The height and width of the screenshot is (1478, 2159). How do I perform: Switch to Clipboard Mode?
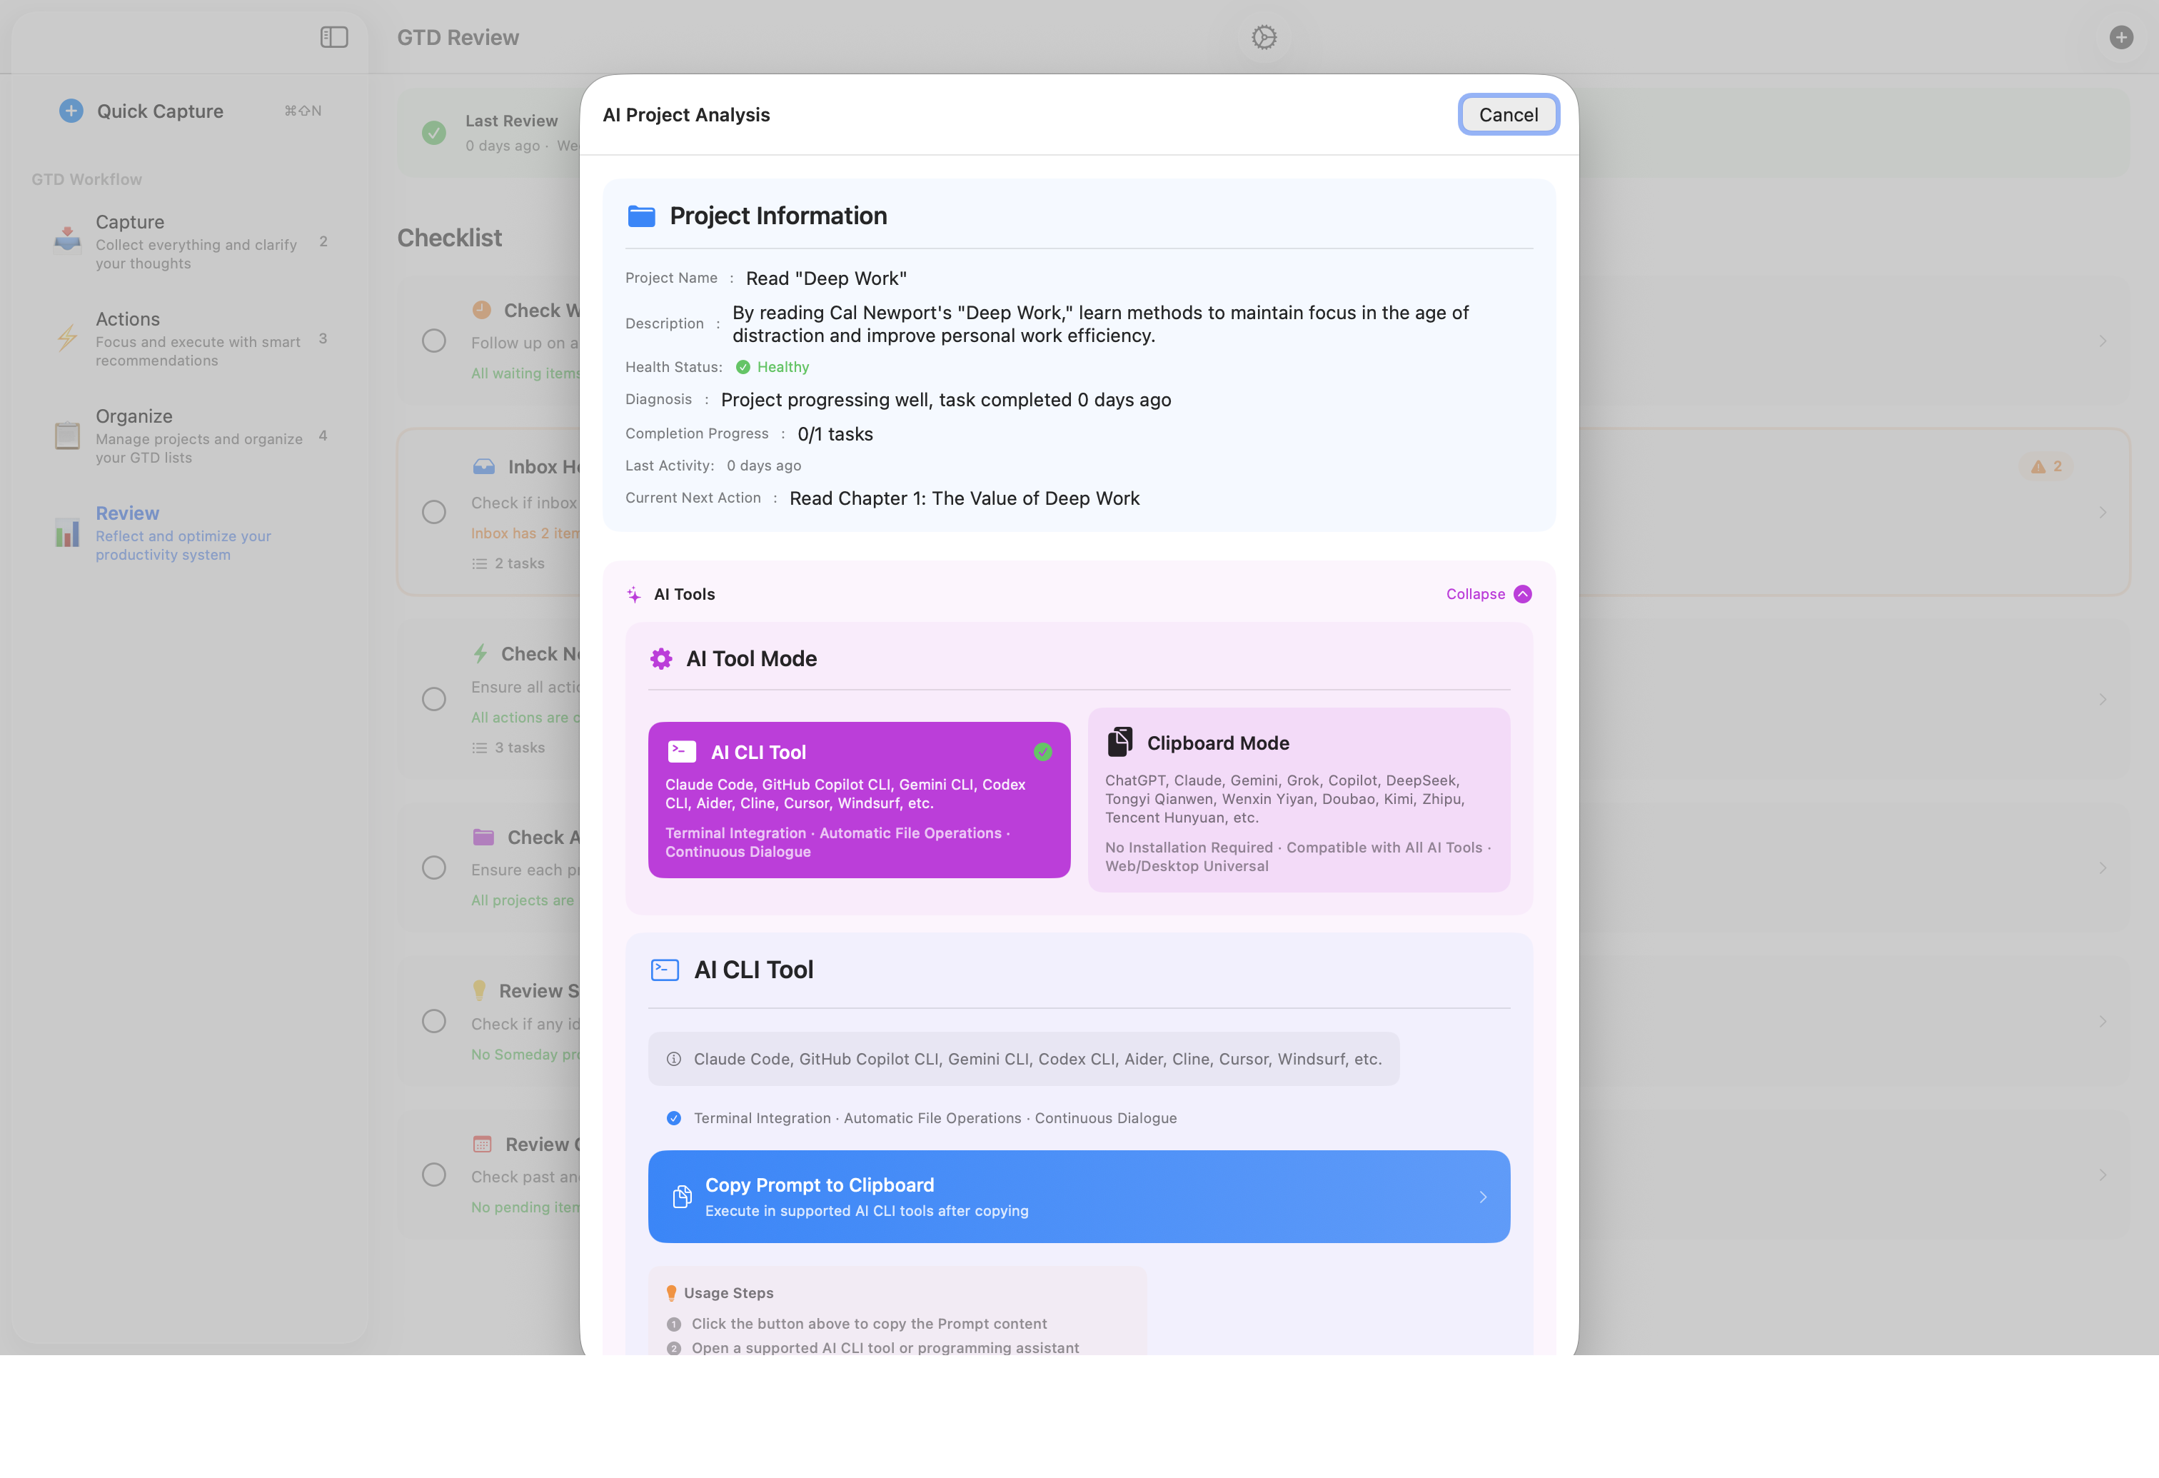tap(1299, 801)
